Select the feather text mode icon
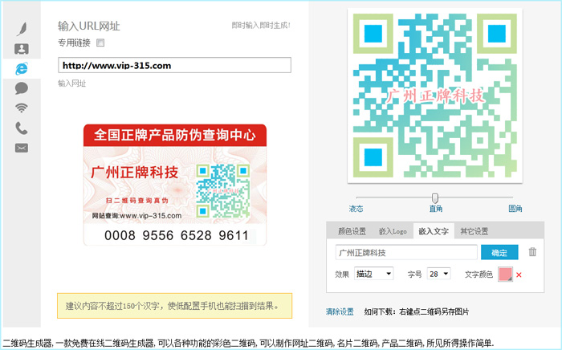This screenshot has width=562, height=350. [22, 30]
